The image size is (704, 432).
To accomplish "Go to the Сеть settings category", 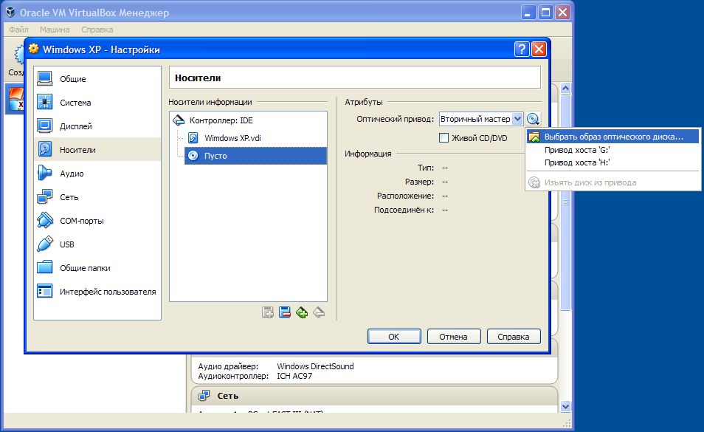I will 97,197.
